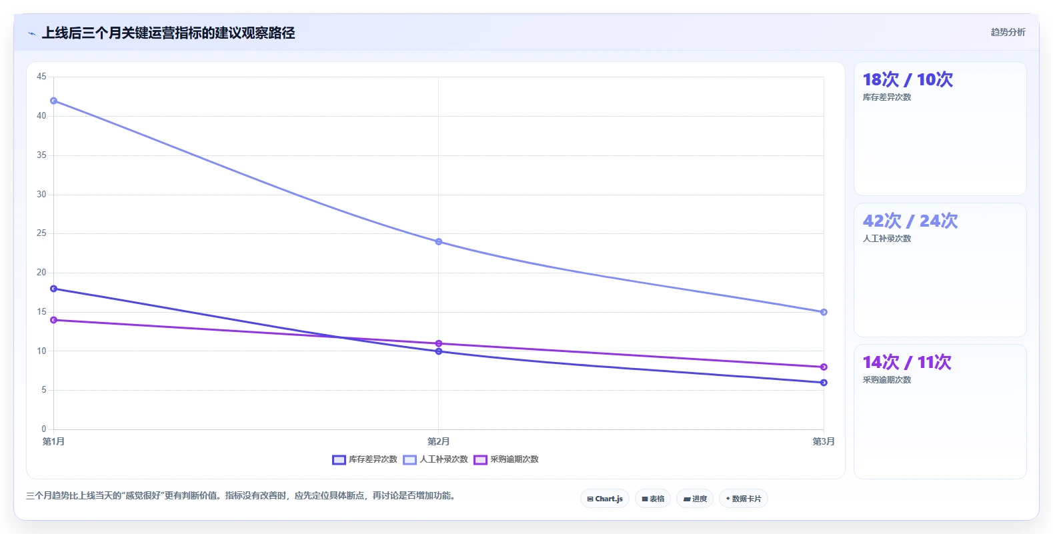Select the 人工补录次数 point at 第3月

pos(824,312)
